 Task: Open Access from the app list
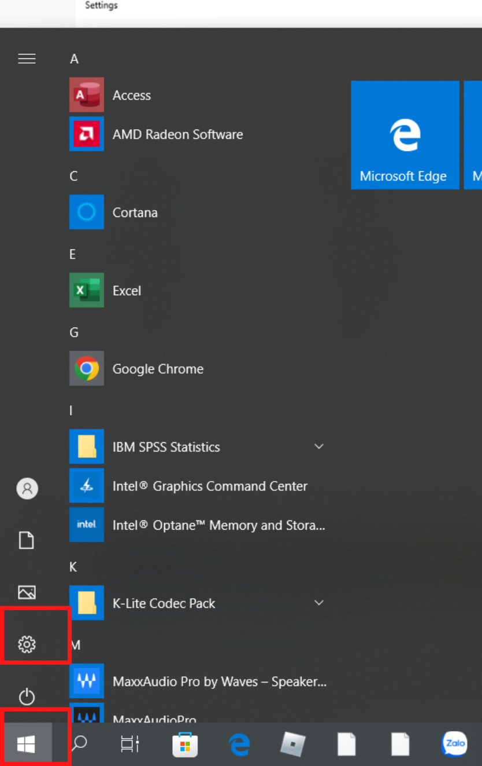[x=196, y=95]
